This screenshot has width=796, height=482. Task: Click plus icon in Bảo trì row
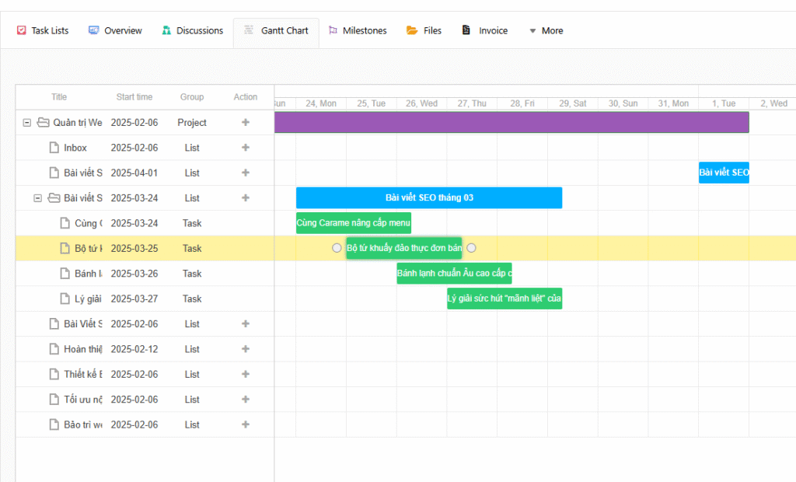click(246, 424)
